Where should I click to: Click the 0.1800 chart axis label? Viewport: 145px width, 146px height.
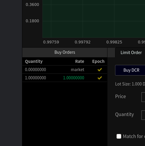[32, 21]
